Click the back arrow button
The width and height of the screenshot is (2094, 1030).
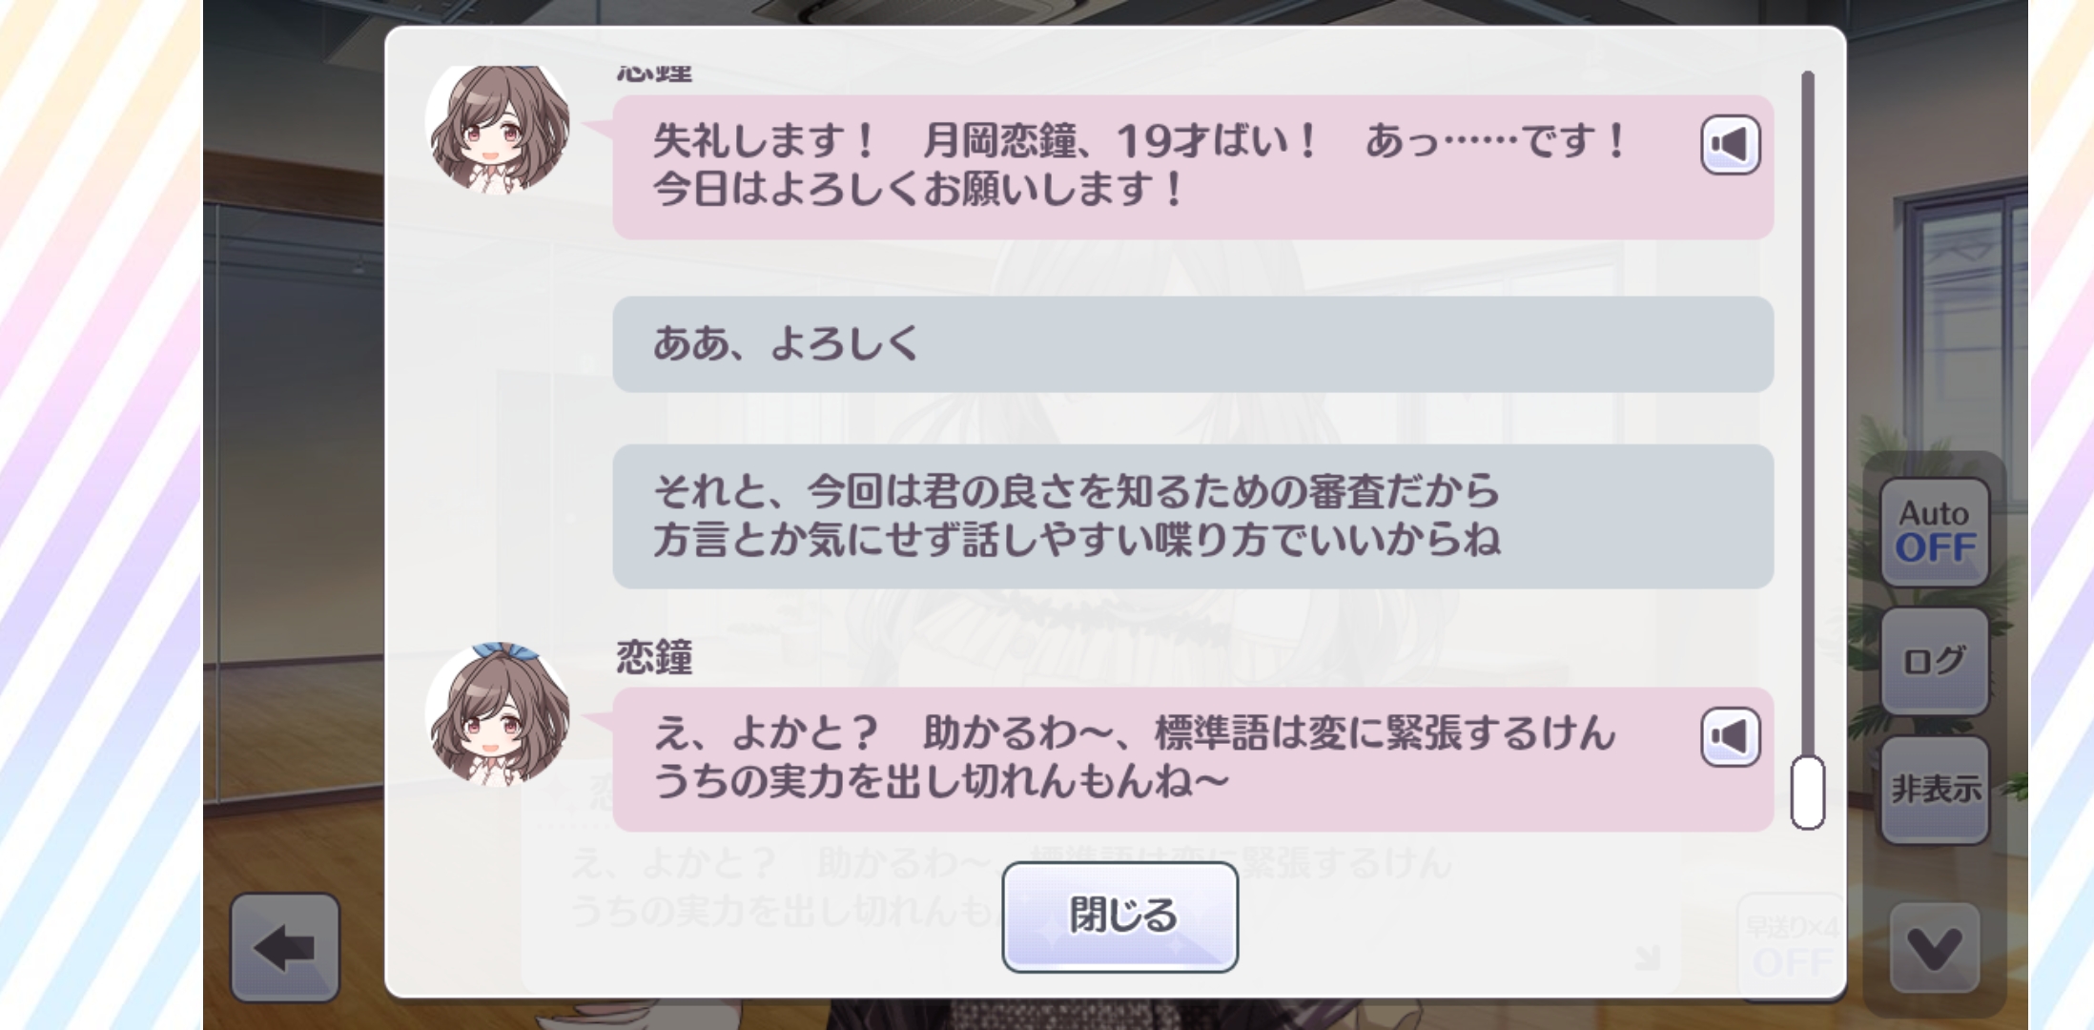pos(285,948)
